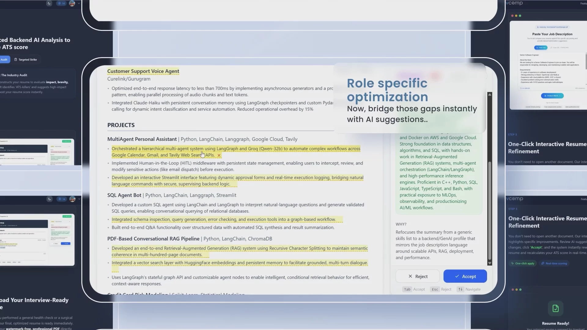Click the credits badge showing 14, top-left panel
This screenshot has height=330, width=587.
(x=62, y=3)
